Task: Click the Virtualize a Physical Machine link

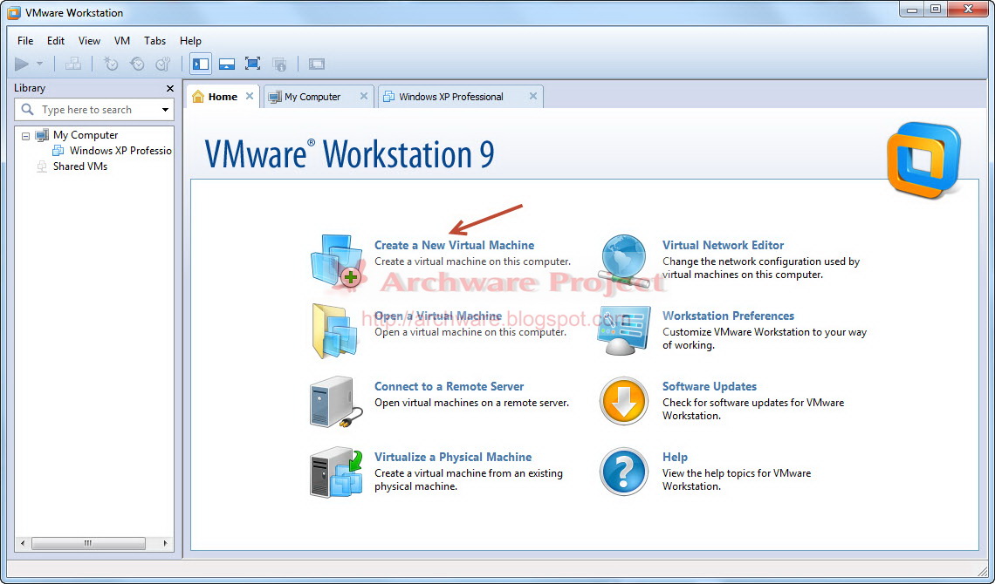Action: (x=453, y=457)
